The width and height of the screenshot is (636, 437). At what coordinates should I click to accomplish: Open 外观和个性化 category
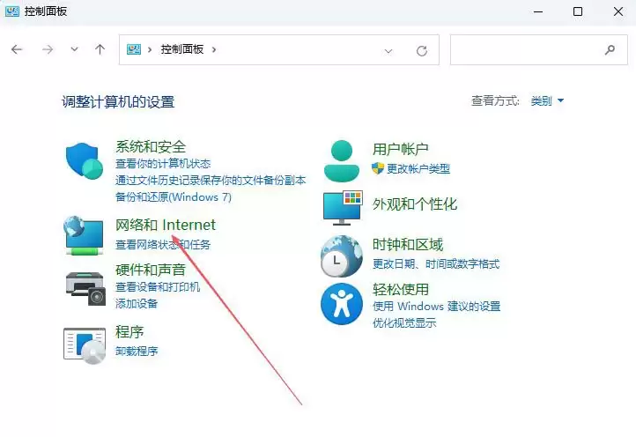415,204
